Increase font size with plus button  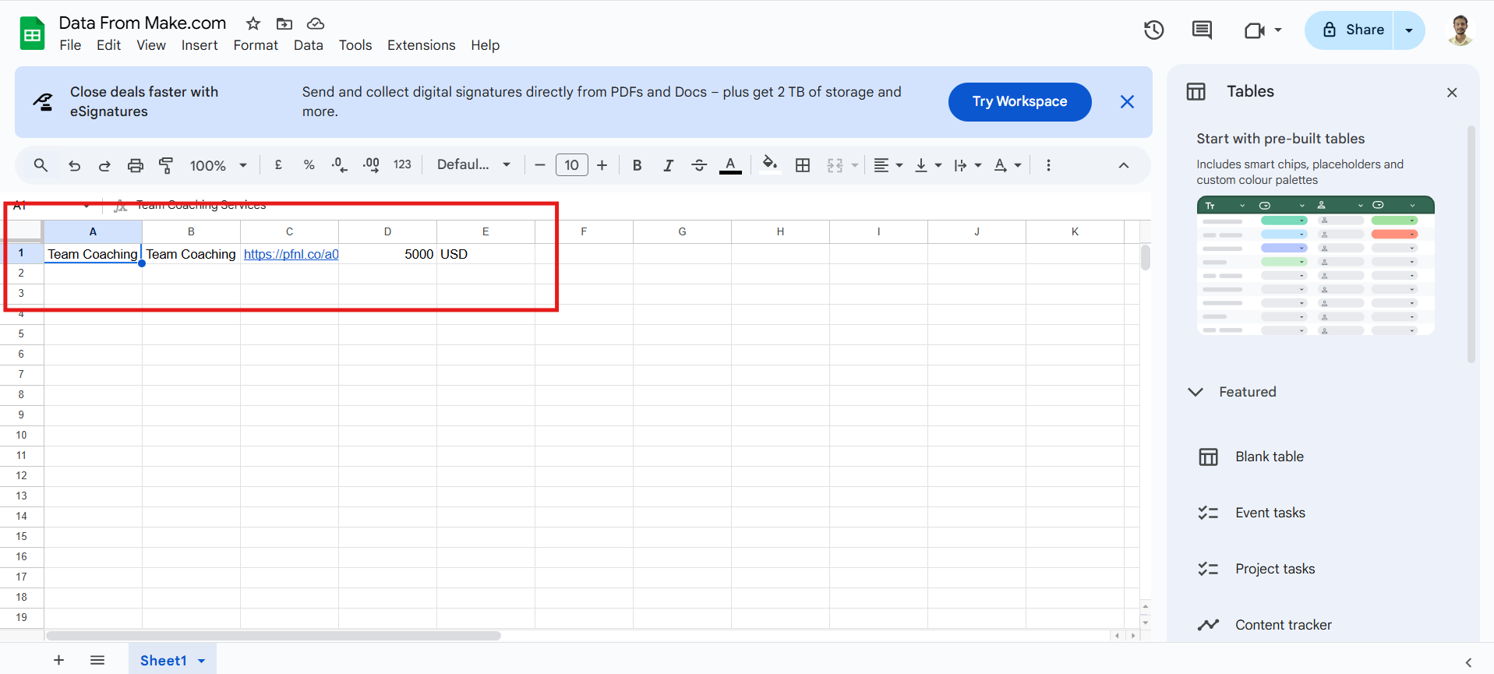pyautogui.click(x=602, y=165)
